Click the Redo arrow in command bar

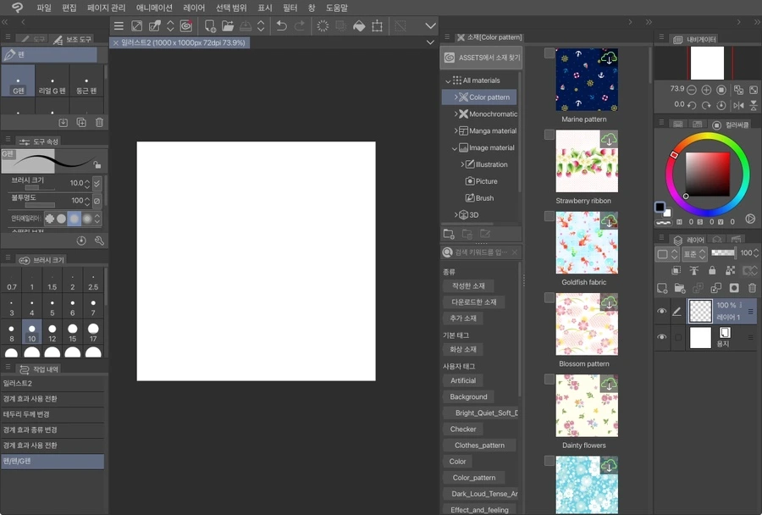(x=300, y=25)
